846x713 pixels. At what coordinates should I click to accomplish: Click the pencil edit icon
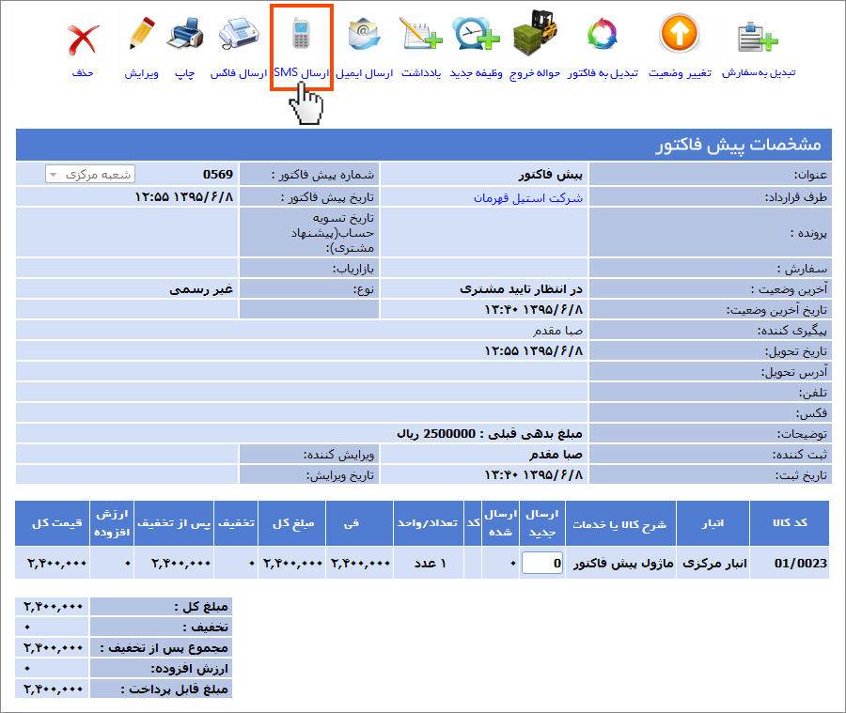(142, 34)
